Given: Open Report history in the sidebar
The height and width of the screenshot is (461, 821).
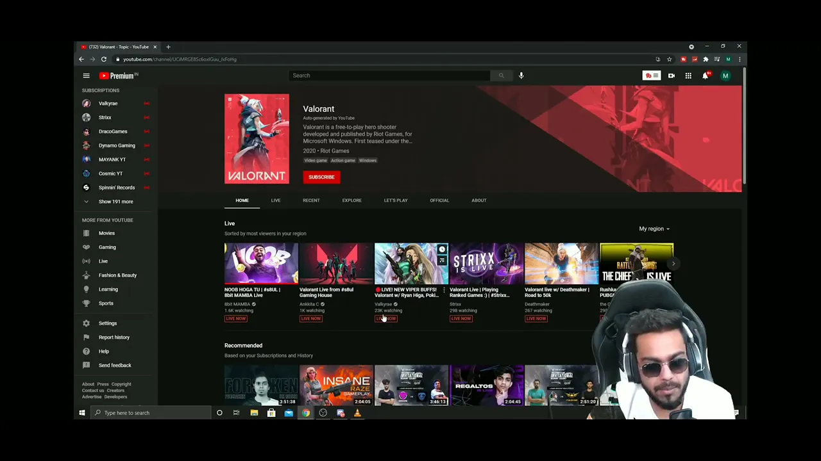Looking at the screenshot, I should (x=115, y=337).
